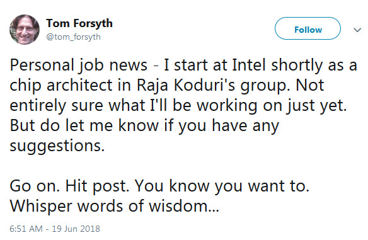Expand the tweet options chevron menu
The height and width of the screenshot is (240, 368).
pyautogui.click(x=357, y=30)
